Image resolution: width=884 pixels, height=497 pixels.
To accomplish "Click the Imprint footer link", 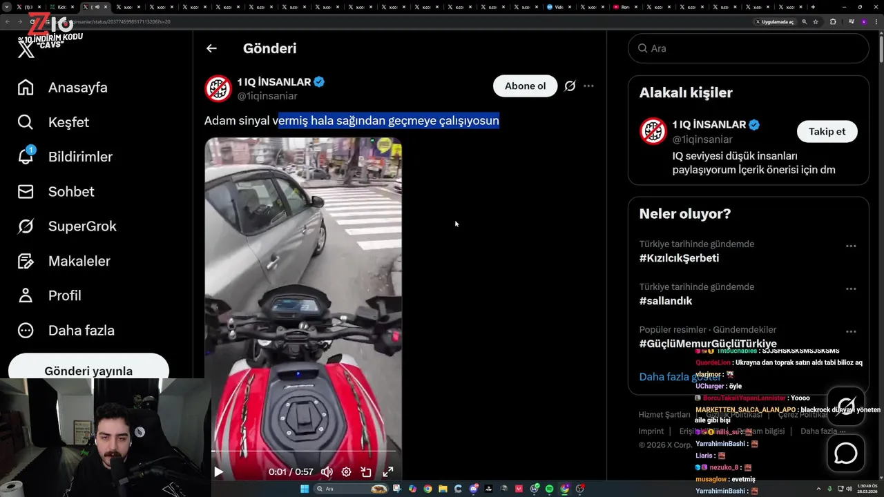I will coord(651,431).
